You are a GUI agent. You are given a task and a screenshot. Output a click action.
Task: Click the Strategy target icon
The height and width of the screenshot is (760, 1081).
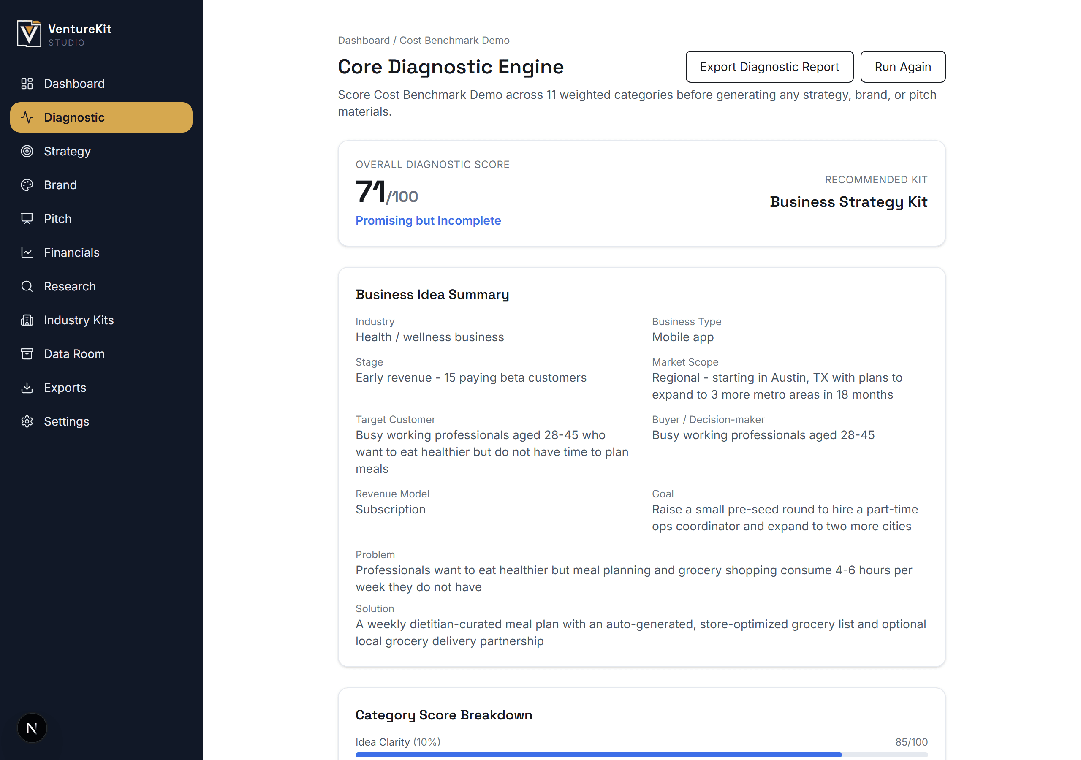[27, 151]
